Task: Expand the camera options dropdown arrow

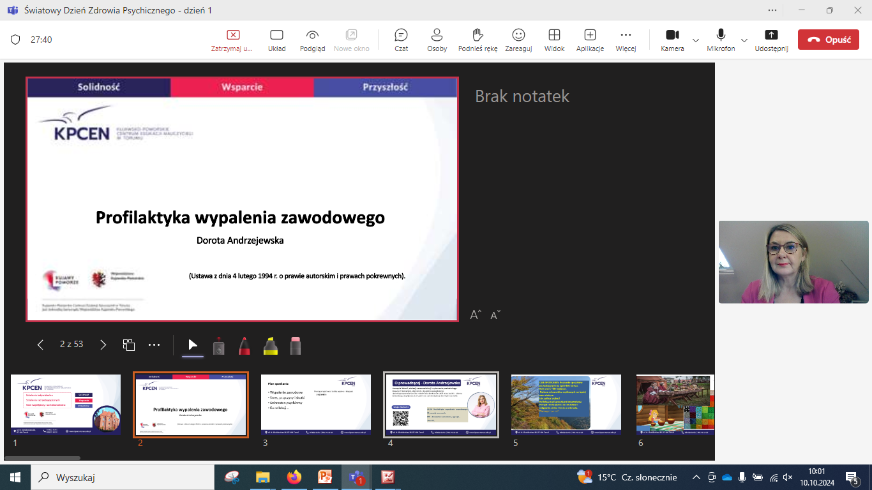Action: tap(696, 40)
